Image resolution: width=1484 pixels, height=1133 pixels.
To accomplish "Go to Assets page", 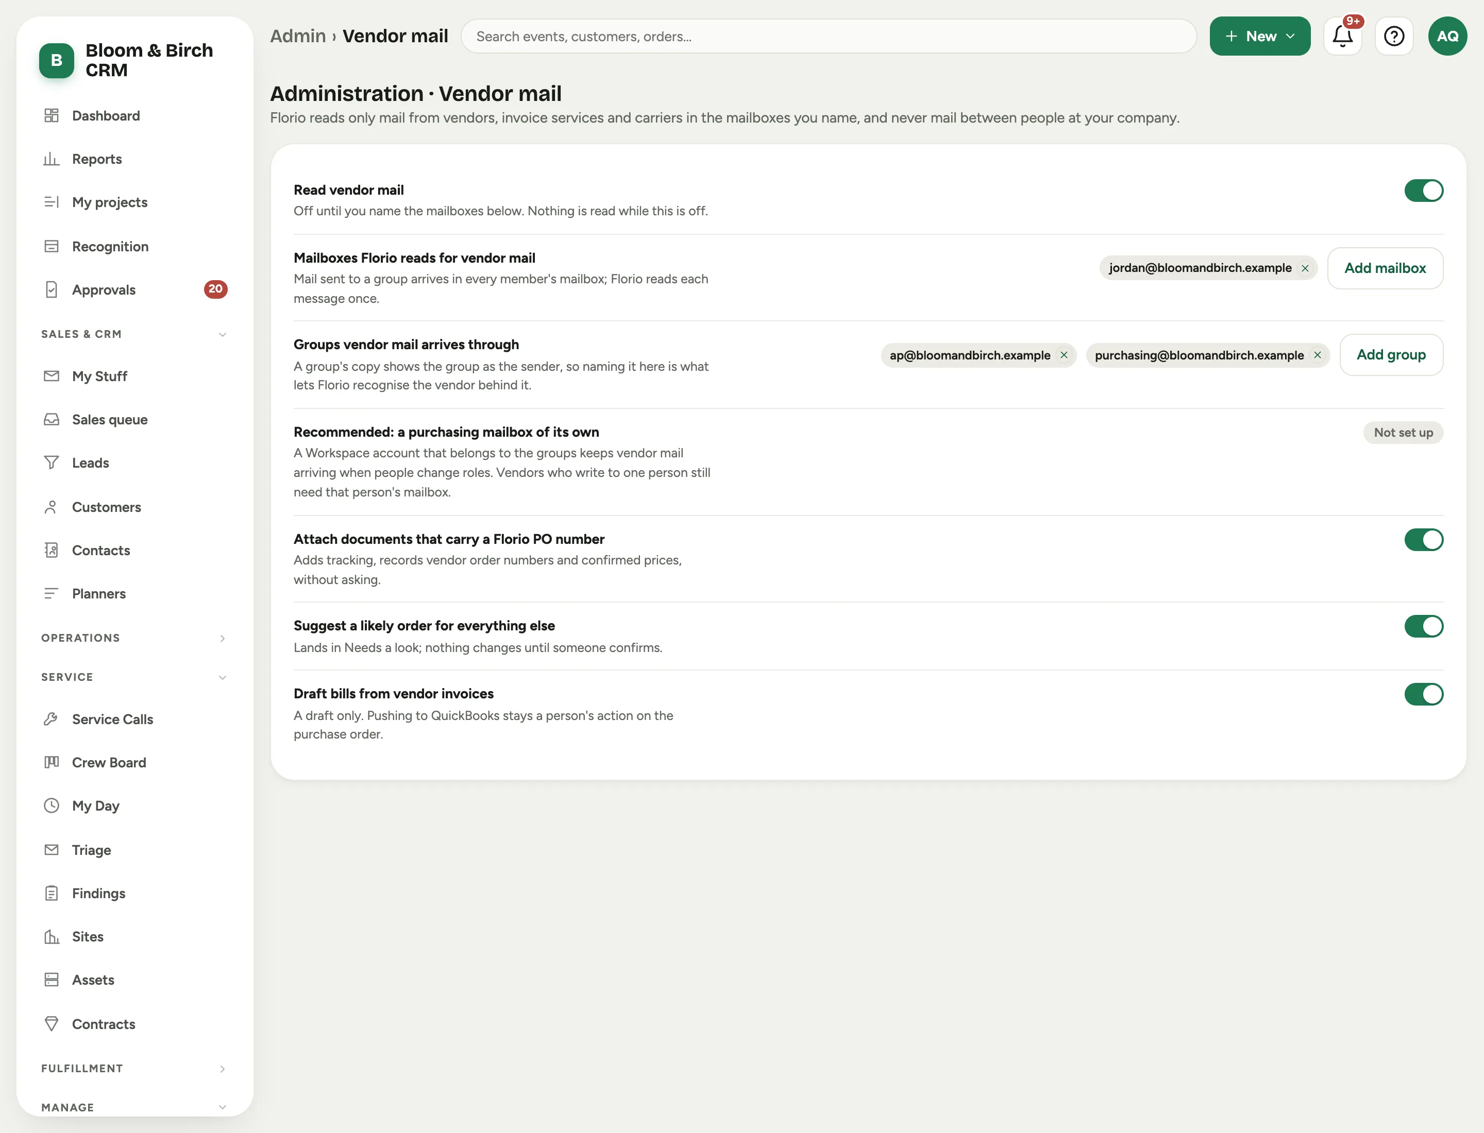I will pyautogui.click(x=134, y=980).
